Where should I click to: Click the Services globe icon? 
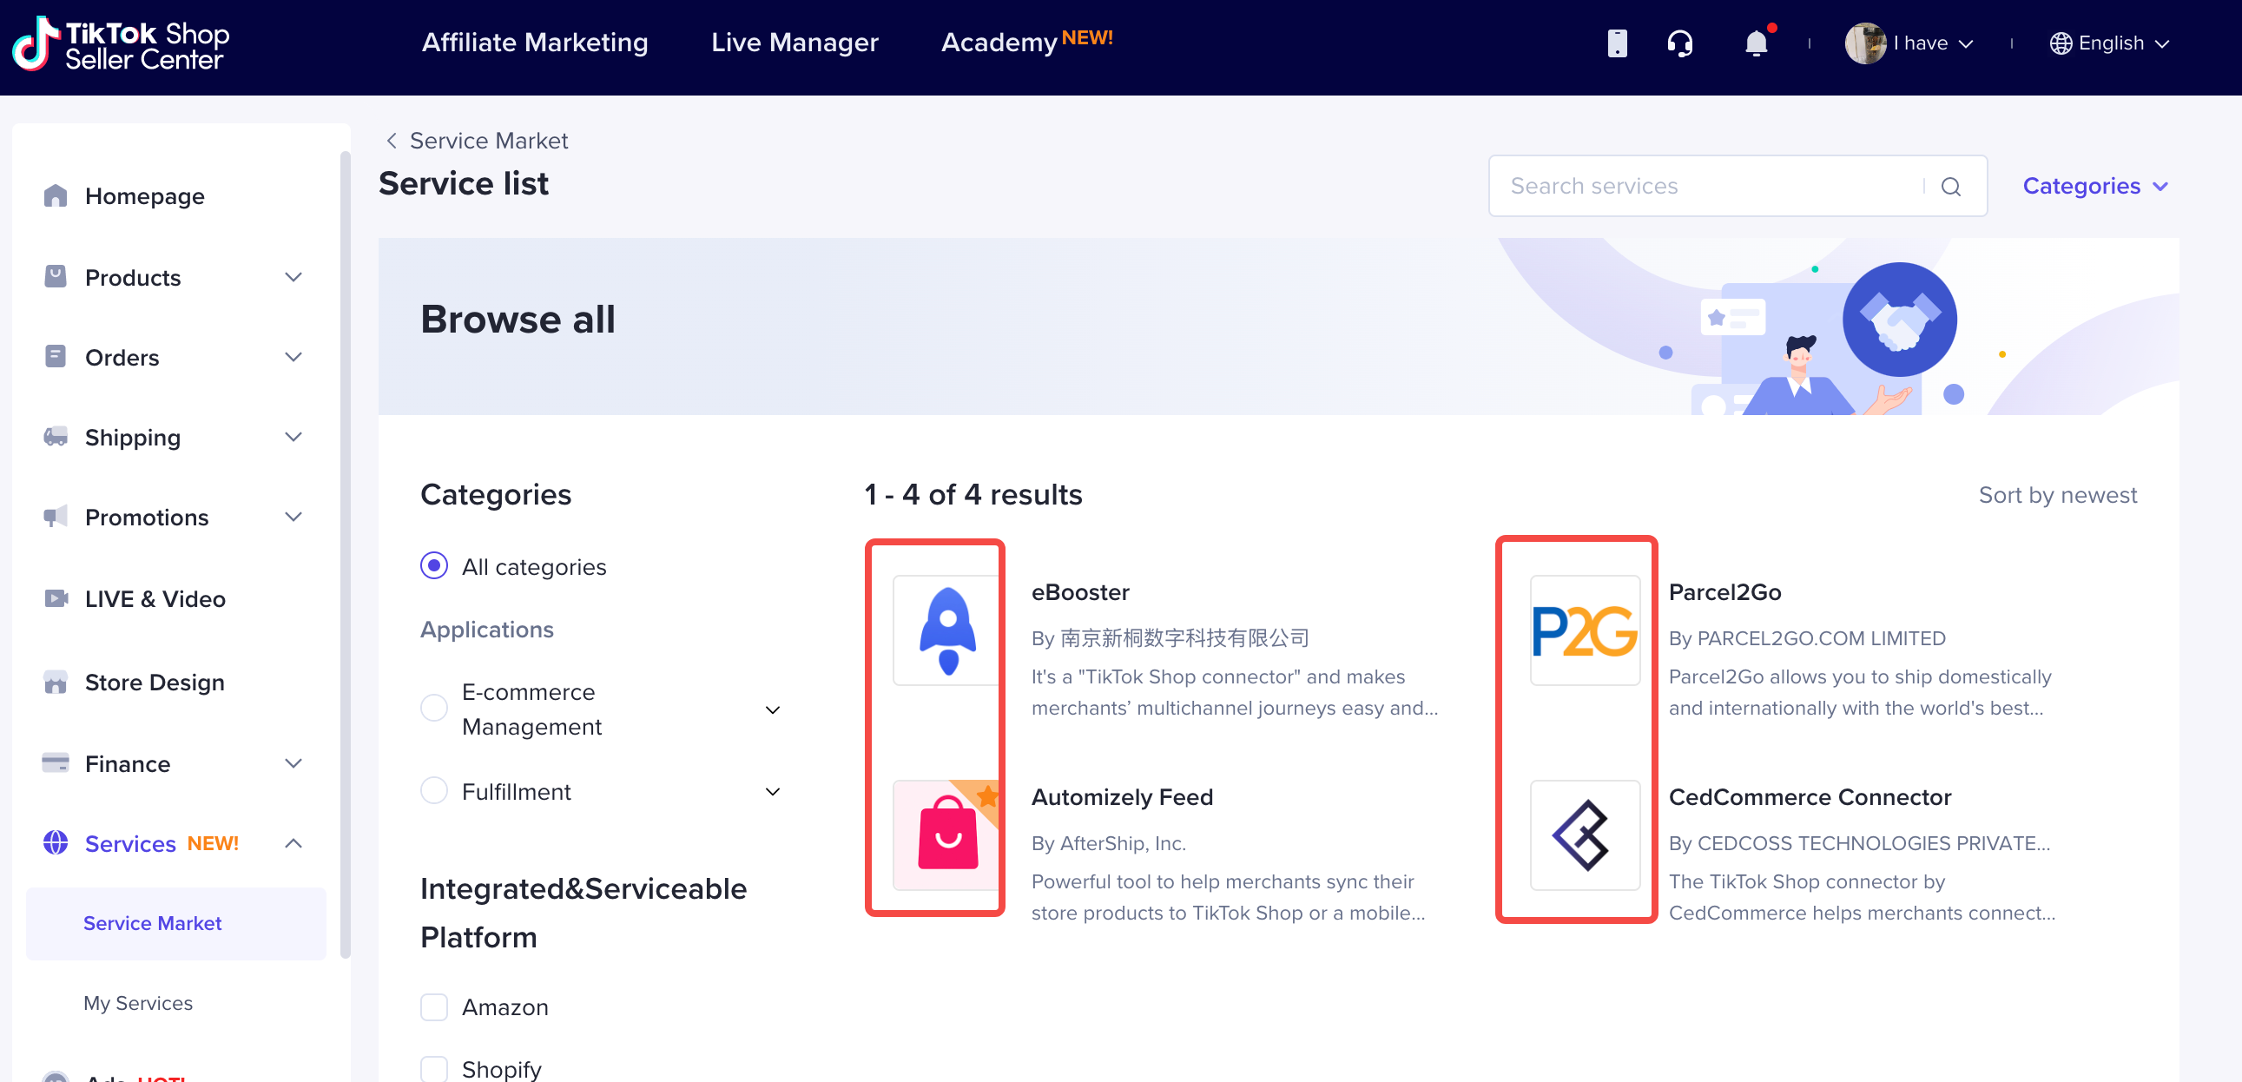55,842
